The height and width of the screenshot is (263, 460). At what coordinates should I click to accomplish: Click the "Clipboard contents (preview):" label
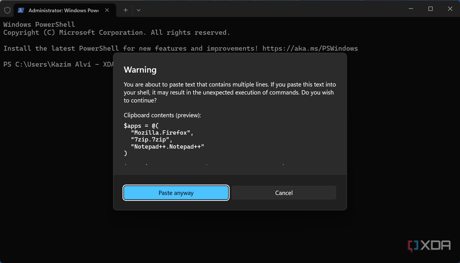point(162,115)
